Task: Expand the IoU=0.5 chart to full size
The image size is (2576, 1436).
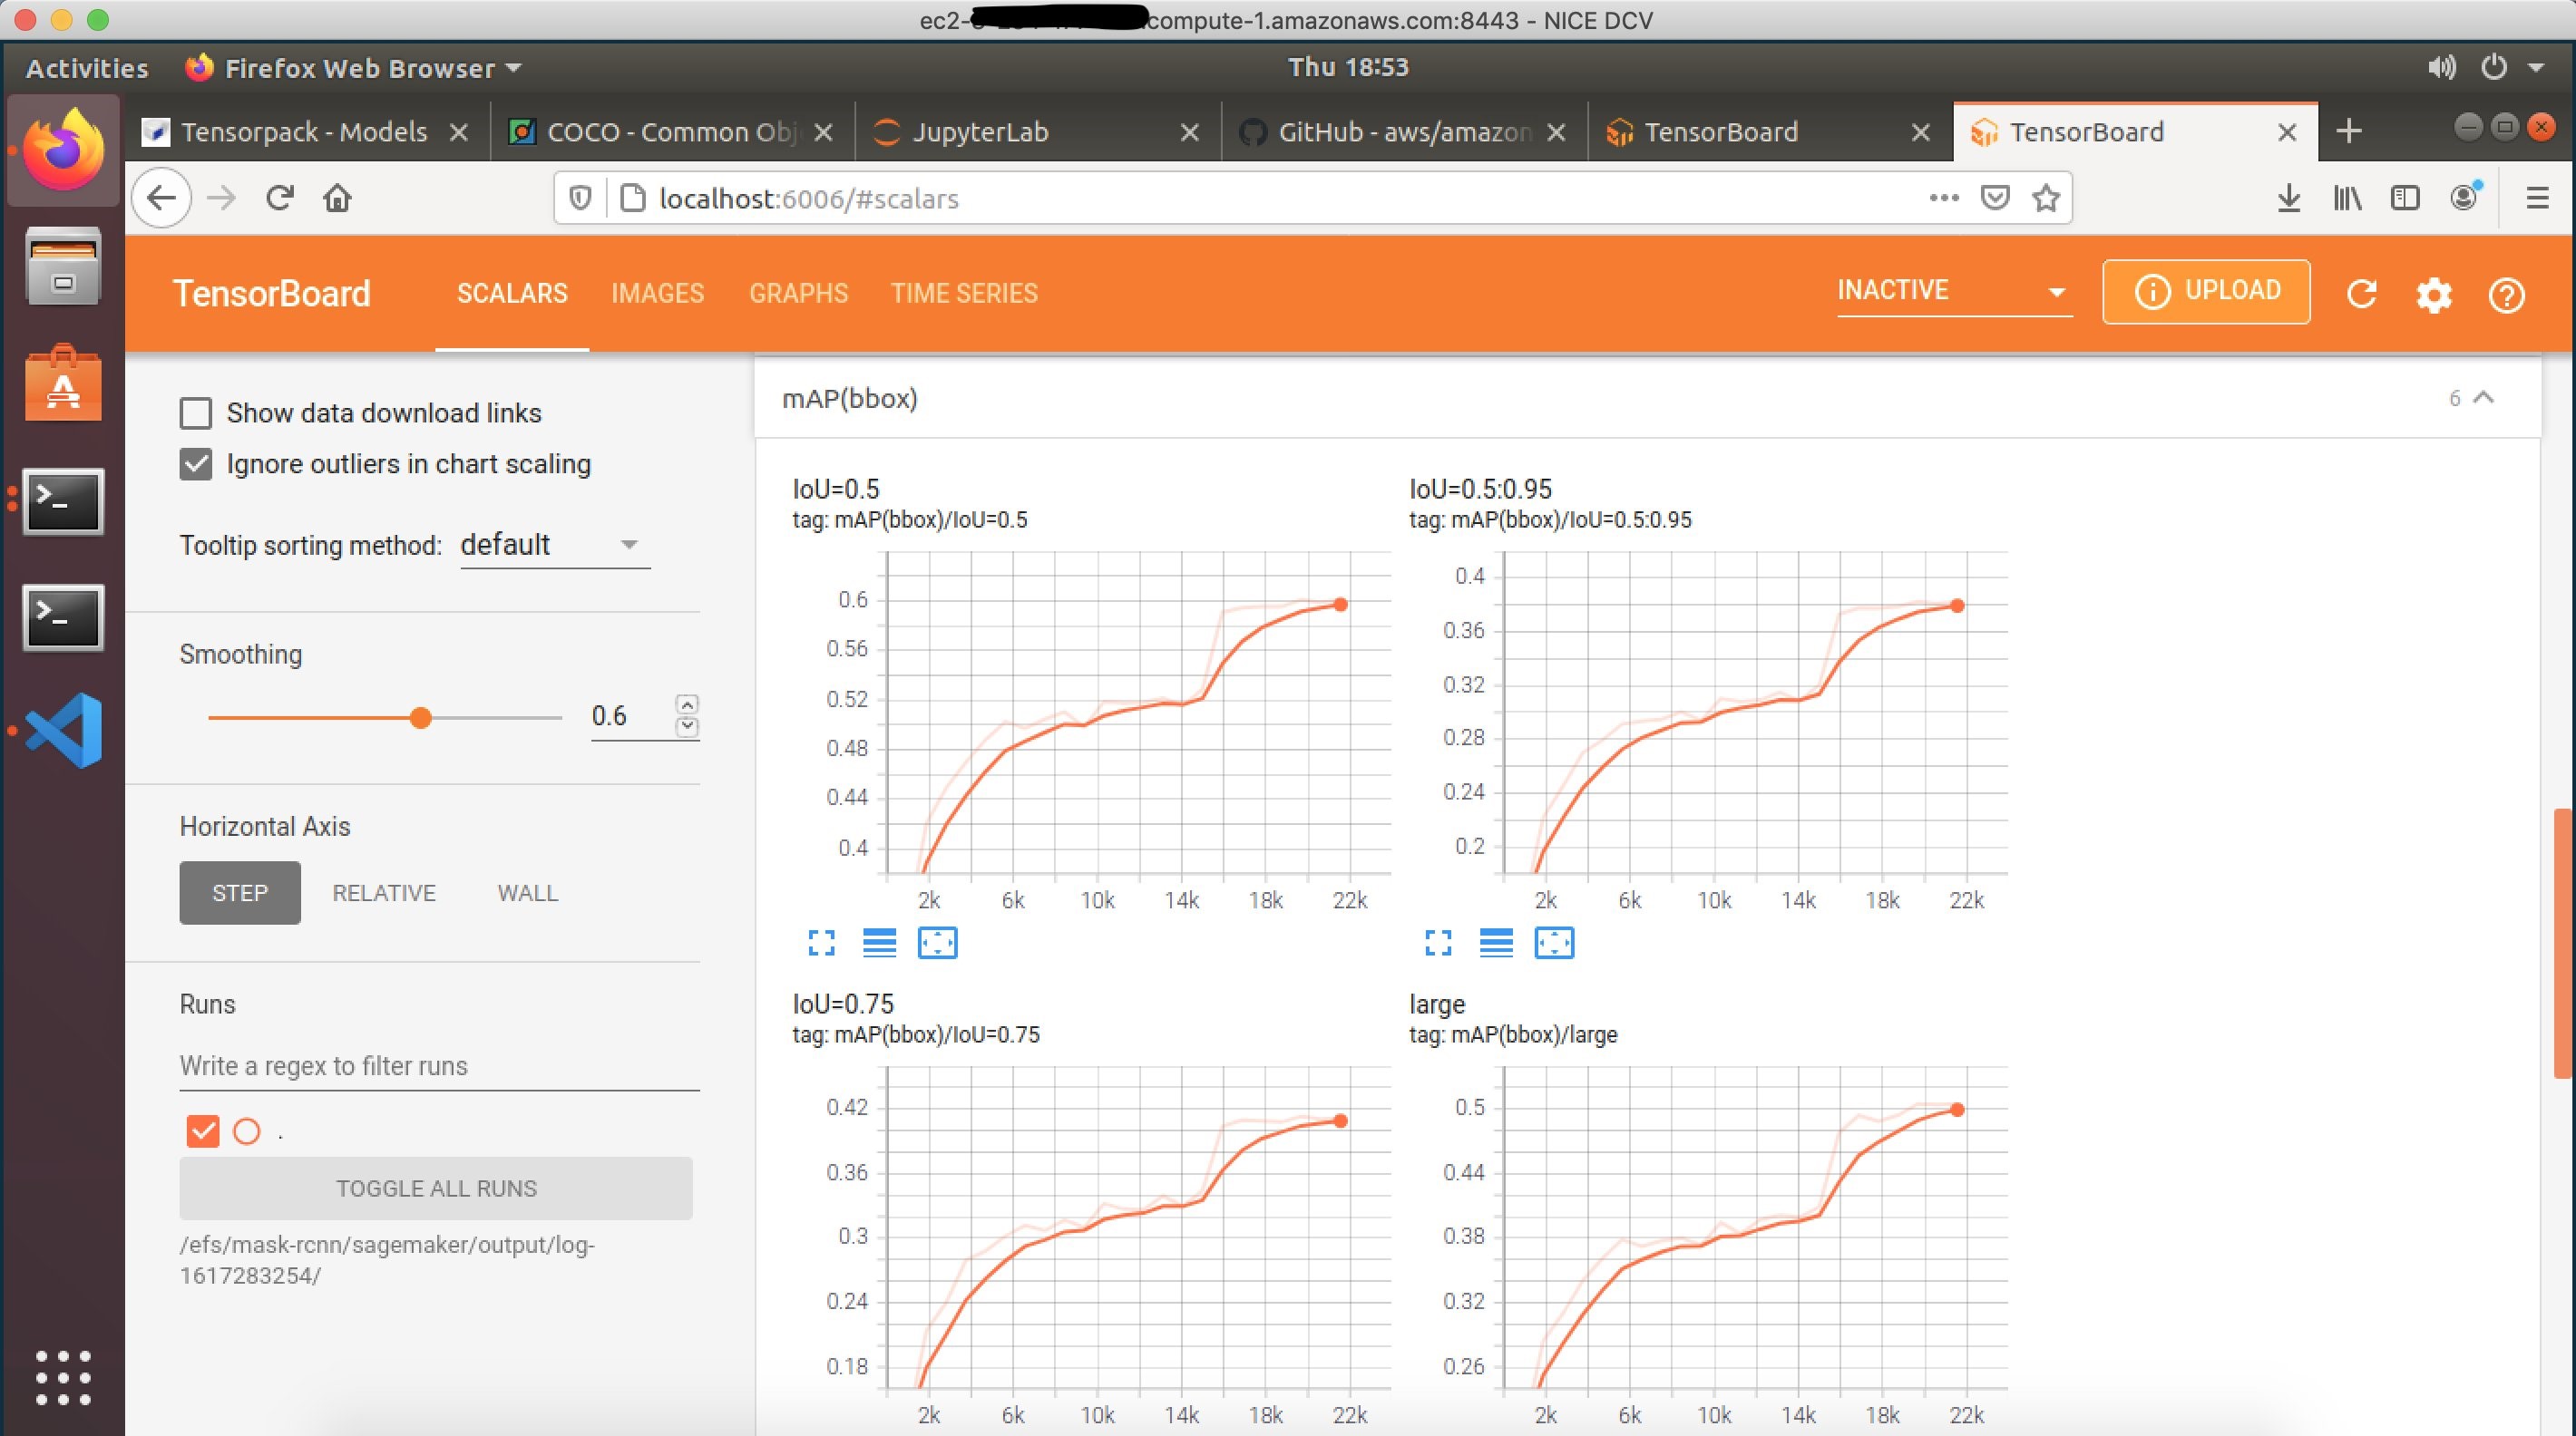Action: [x=821, y=942]
